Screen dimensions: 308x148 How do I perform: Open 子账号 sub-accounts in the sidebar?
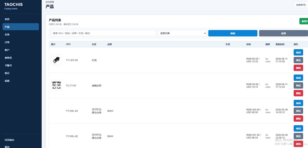(x=21, y=65)
